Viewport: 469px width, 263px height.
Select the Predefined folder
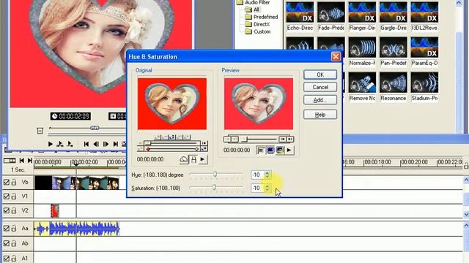click(x=262, y=17)
